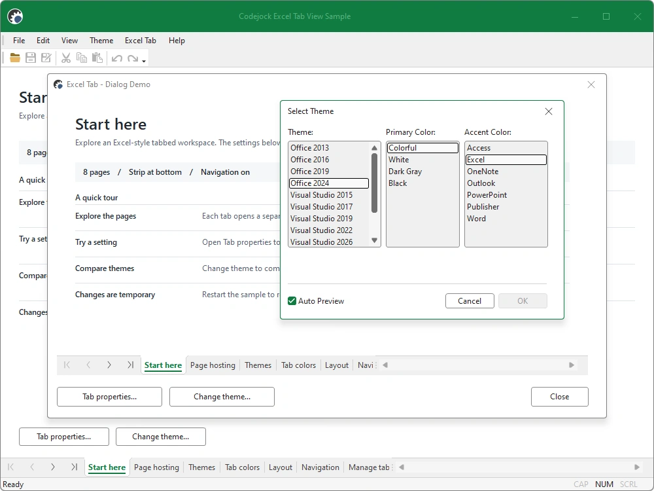Image resolution: width=654 pixels, height=491 pixels.
Task: Undo the last action via toolbar arrow
Action: pos(117,58)
